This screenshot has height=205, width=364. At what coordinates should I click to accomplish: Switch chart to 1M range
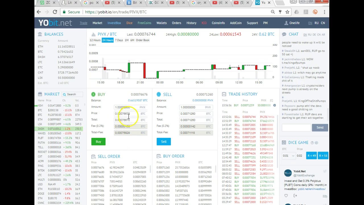point(127,40)
